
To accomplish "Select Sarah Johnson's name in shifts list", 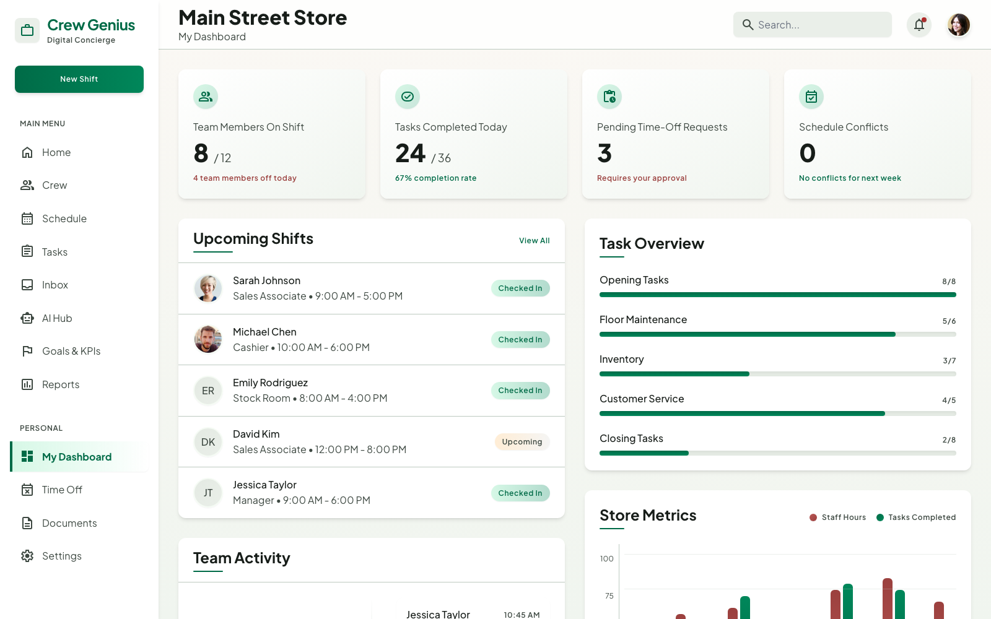I will (266, 280).
